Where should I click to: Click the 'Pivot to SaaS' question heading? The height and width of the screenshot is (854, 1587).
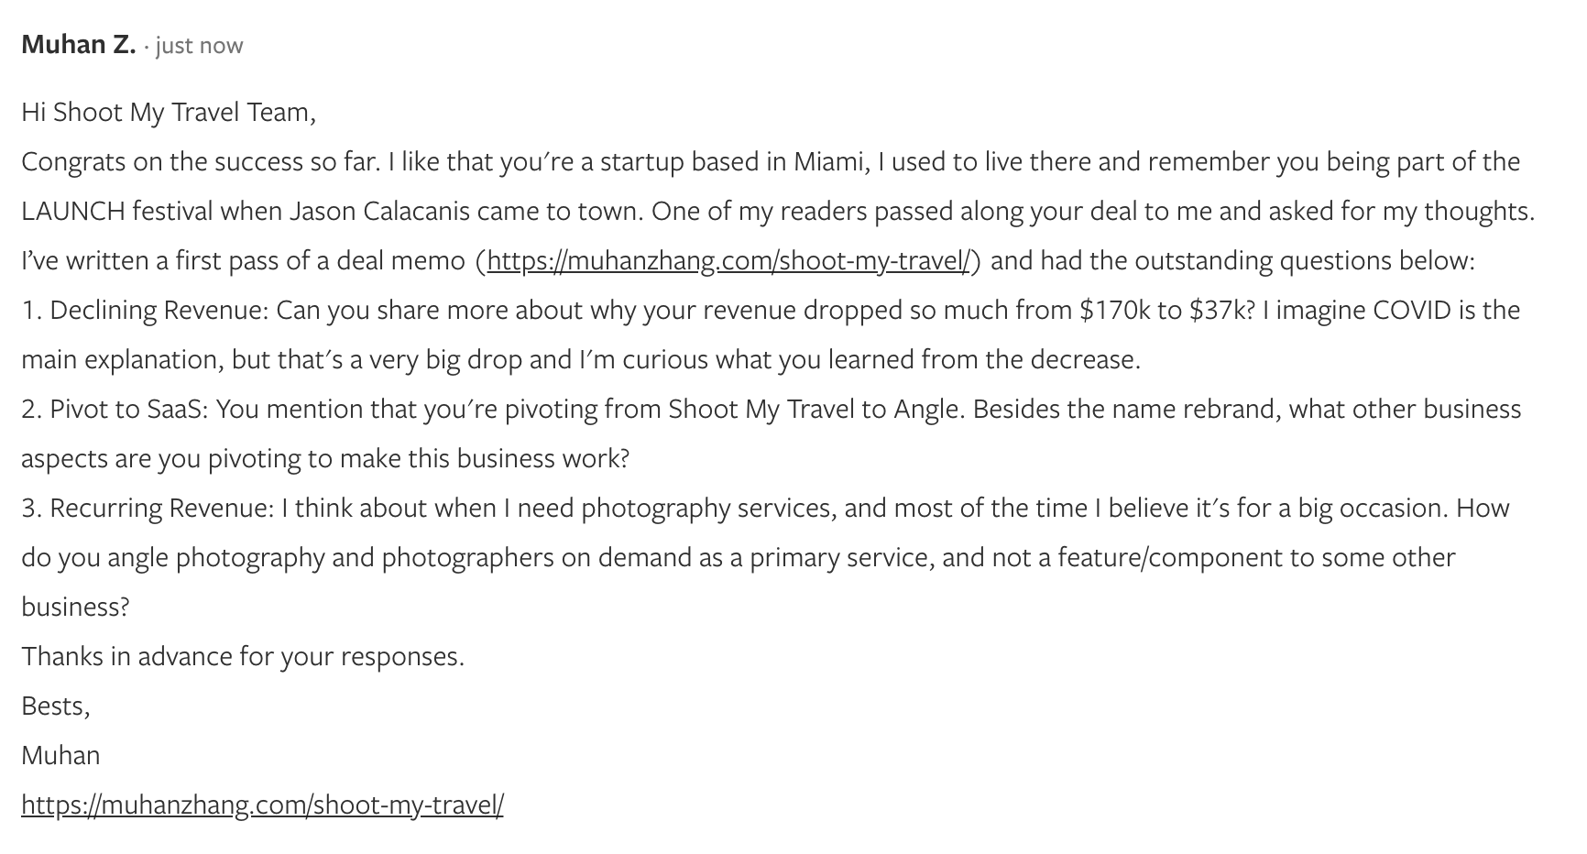coord(129,410)
